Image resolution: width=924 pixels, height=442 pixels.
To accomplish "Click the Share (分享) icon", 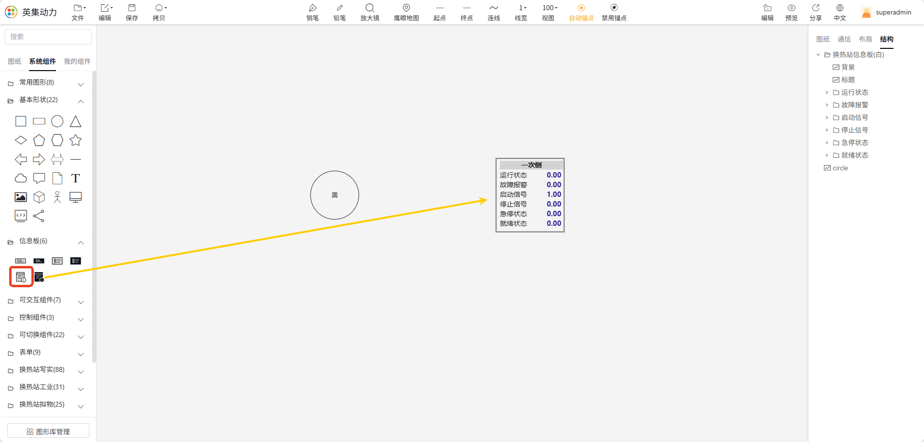I will [816, 13].
